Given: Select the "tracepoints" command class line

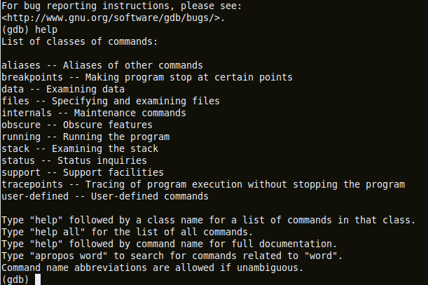Looking at the screenshot, I should point(203,184).
